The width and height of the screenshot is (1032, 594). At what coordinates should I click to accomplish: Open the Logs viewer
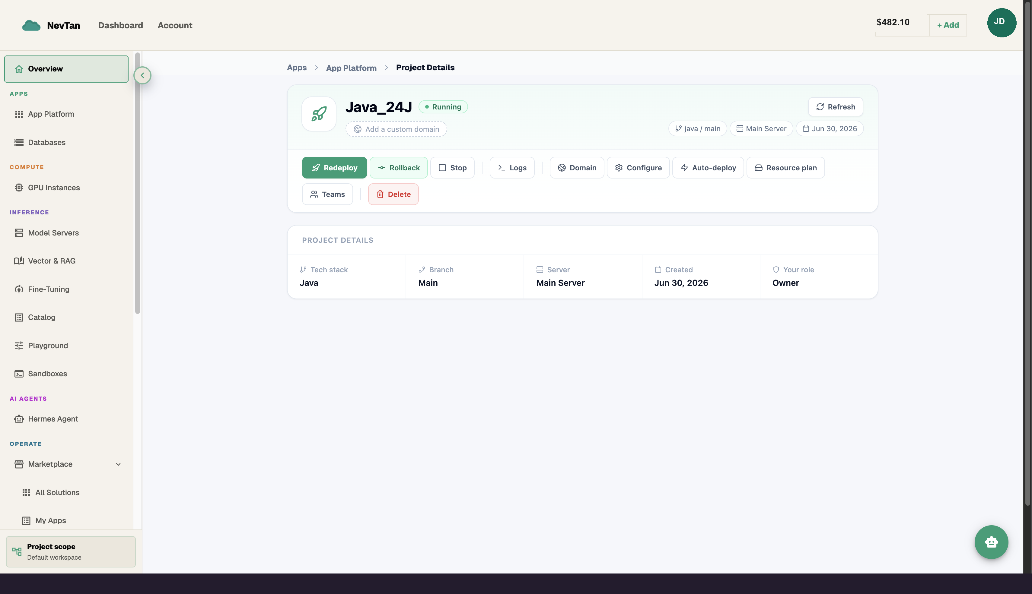coord(512,168)
